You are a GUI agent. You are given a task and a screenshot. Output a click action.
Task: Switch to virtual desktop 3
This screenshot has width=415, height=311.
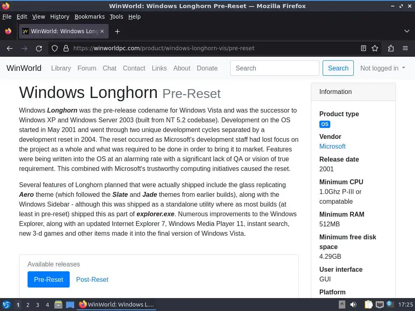pyautogui.click(x=38, y=305)
